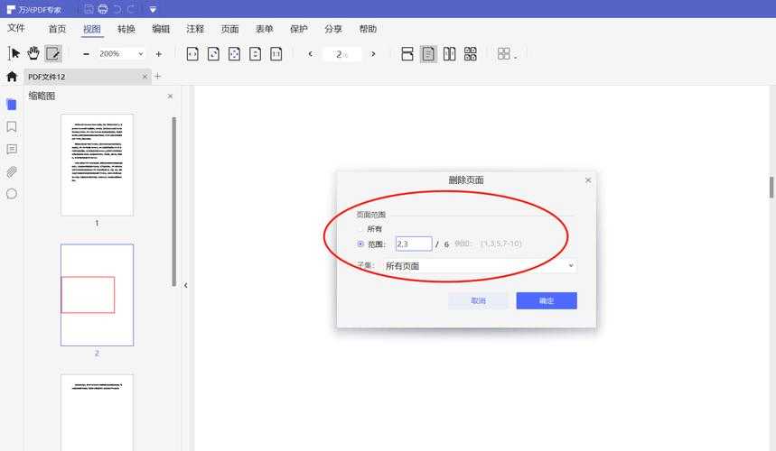Viewport: 776px width, 451px height.
Task: Open the 页面 menu
Action: tap(229, 30)
